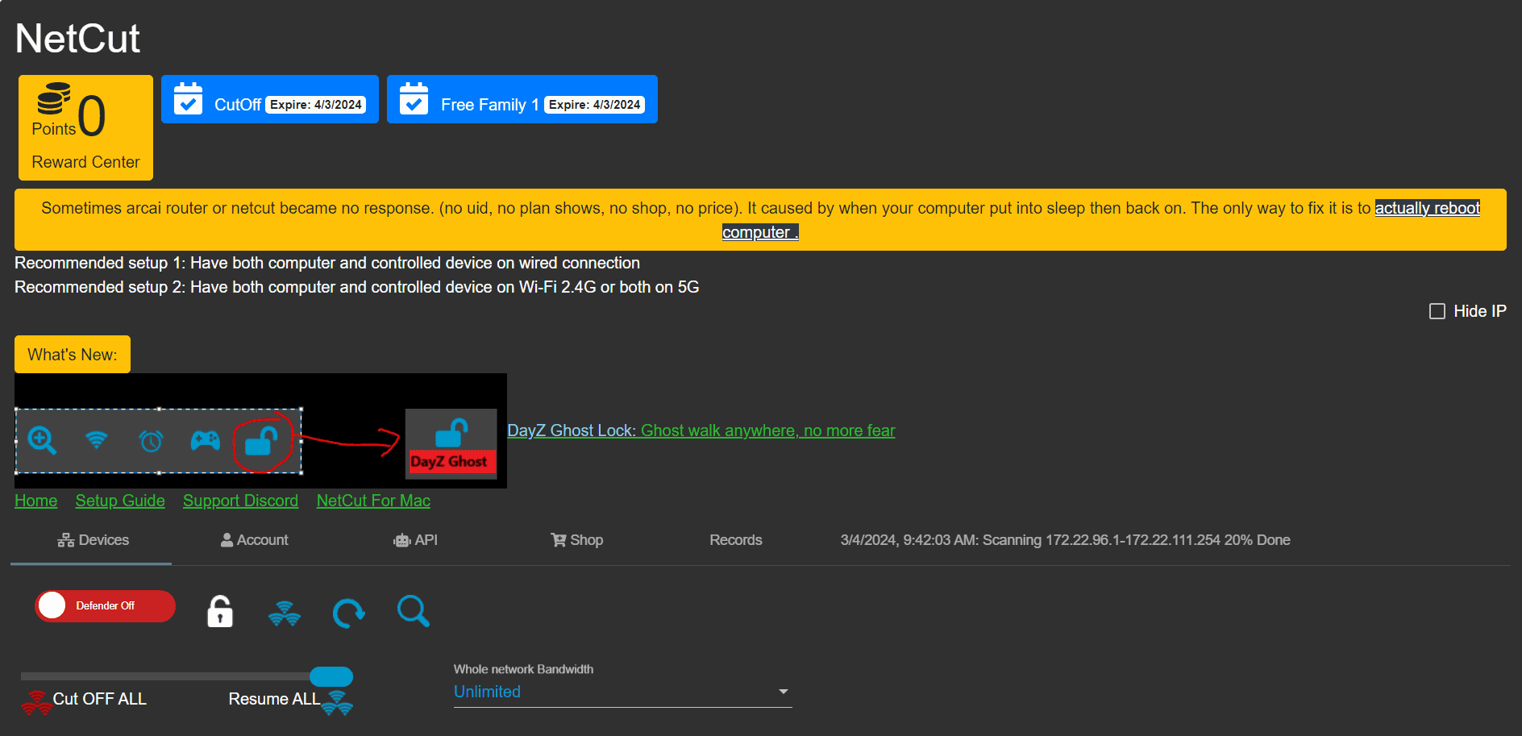Switch to the Records tab
The width and height of the screenshot is (1522, 736).
pyautogui.click(x=736, y=540)
